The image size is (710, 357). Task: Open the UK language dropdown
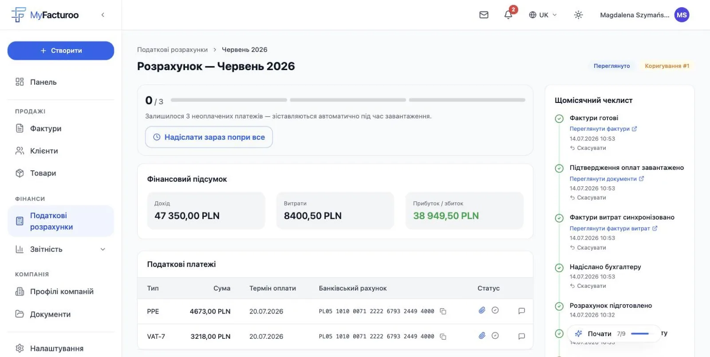point(543,15)
